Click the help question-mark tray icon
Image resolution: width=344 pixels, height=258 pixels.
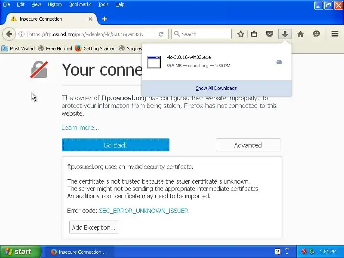click(x=277, y=252)
